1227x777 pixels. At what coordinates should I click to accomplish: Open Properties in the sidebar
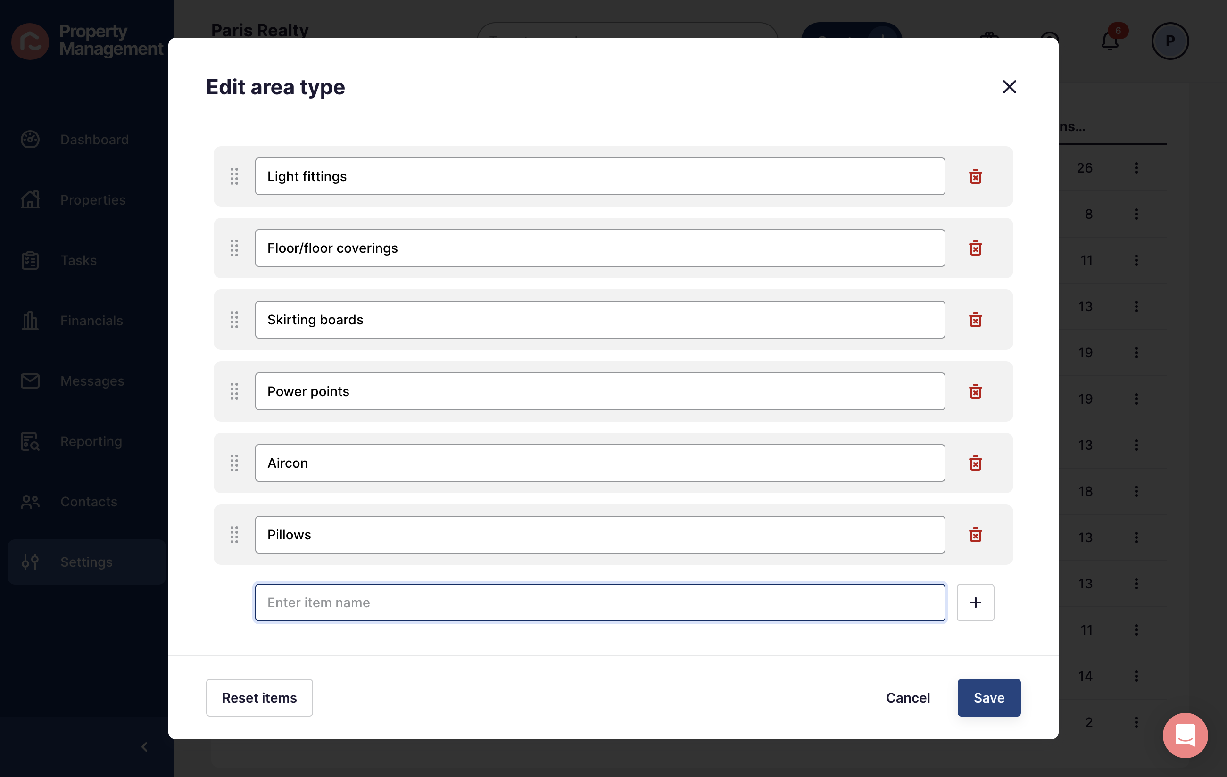pos(87,200)
